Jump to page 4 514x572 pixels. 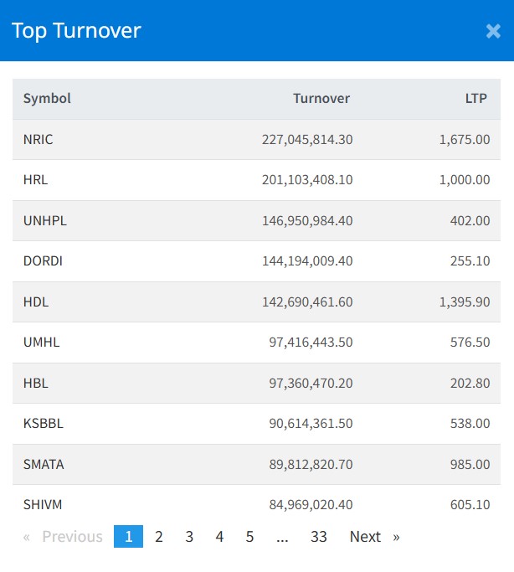click(219, 537)
